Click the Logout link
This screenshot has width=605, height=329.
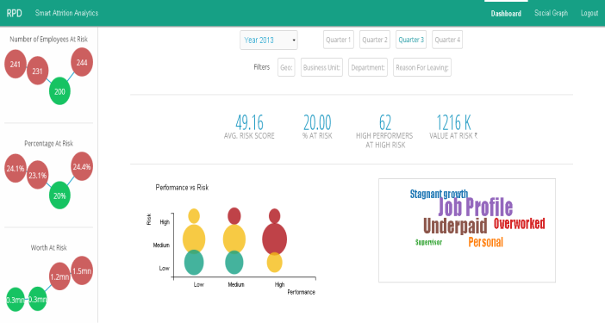[x=589, y=13]
